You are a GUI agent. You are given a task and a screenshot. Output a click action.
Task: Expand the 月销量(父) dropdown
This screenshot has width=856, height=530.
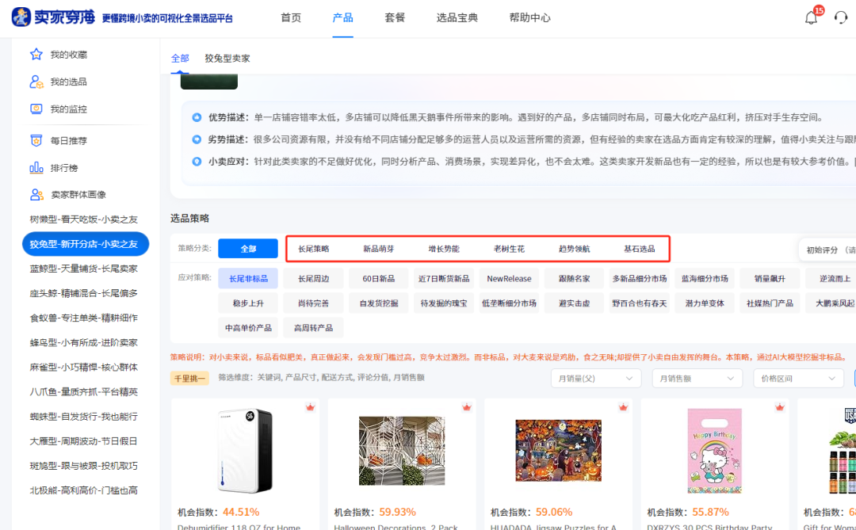pyautogui.click(x=595, y=378)
